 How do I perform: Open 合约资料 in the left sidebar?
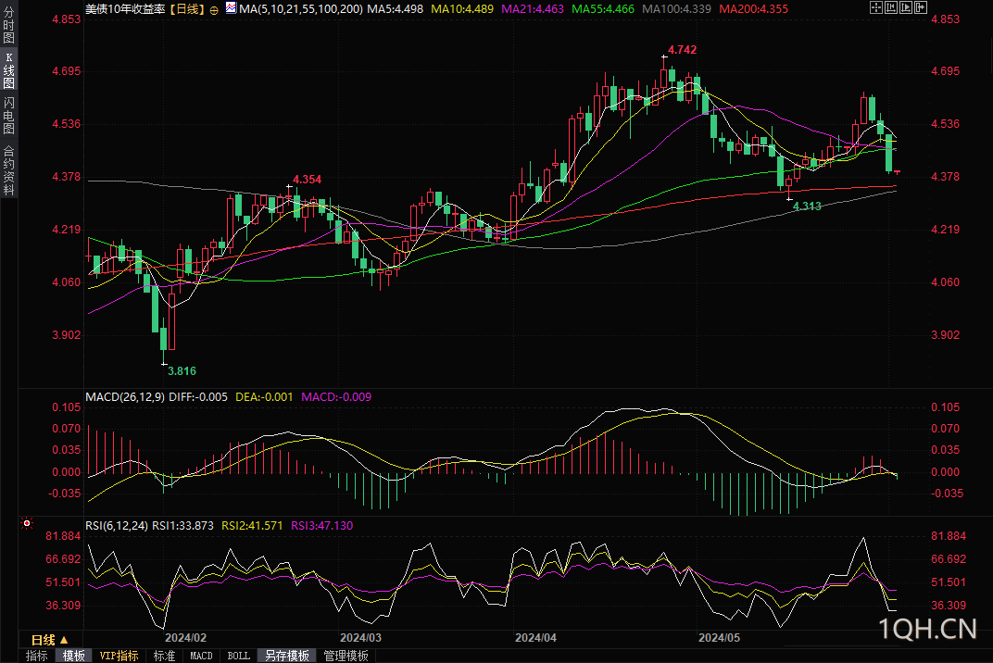(x=9, y=169)
